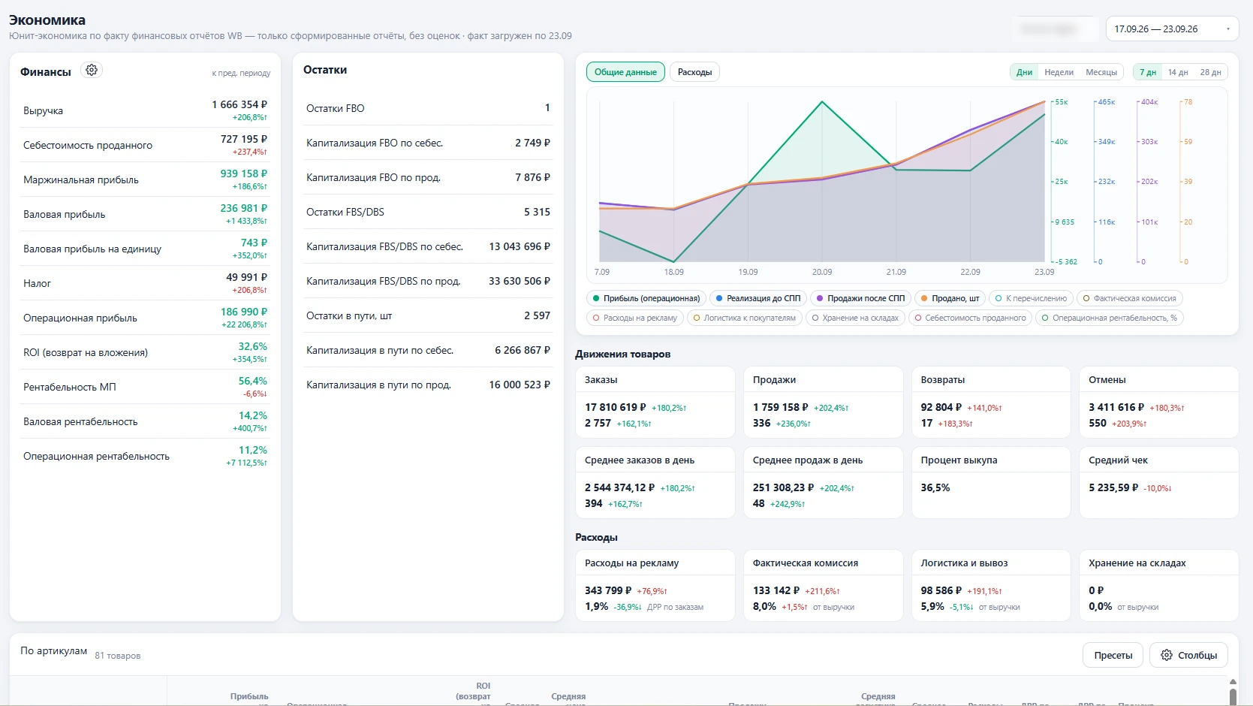
Task: Open the date range dropdown 17.09.26 — 23.09.26
Action: pyautogui.click(x=1172, y=29)
